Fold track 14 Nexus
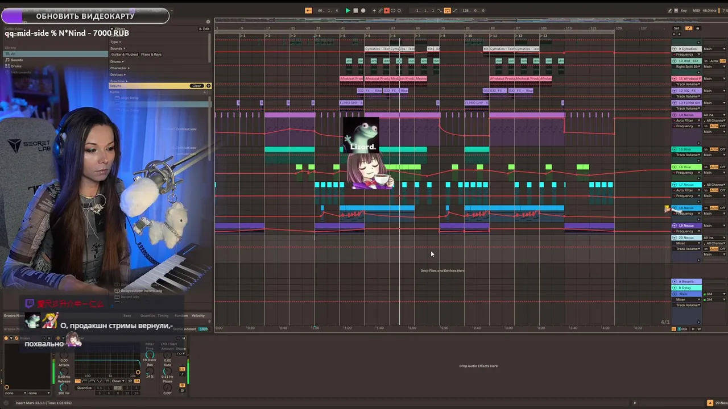 tap(675, 115)
